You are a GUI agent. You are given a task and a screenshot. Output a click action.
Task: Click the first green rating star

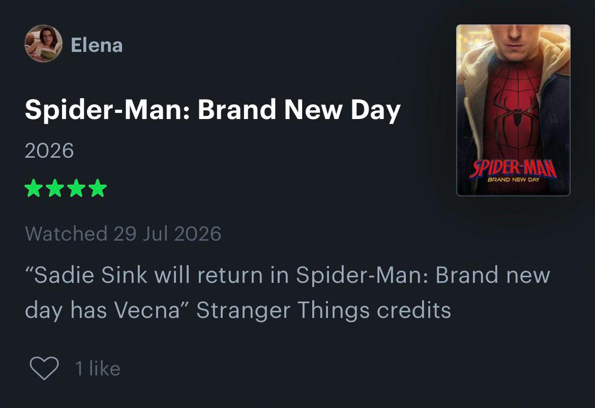pyautogui.click(x=34, y=188)
